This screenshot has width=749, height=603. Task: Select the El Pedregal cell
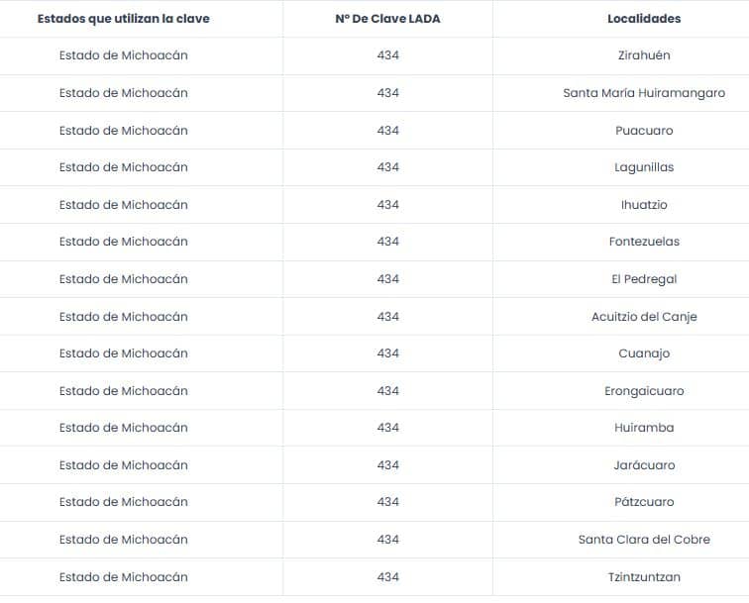pyautogui.click(x=644, y=279)
